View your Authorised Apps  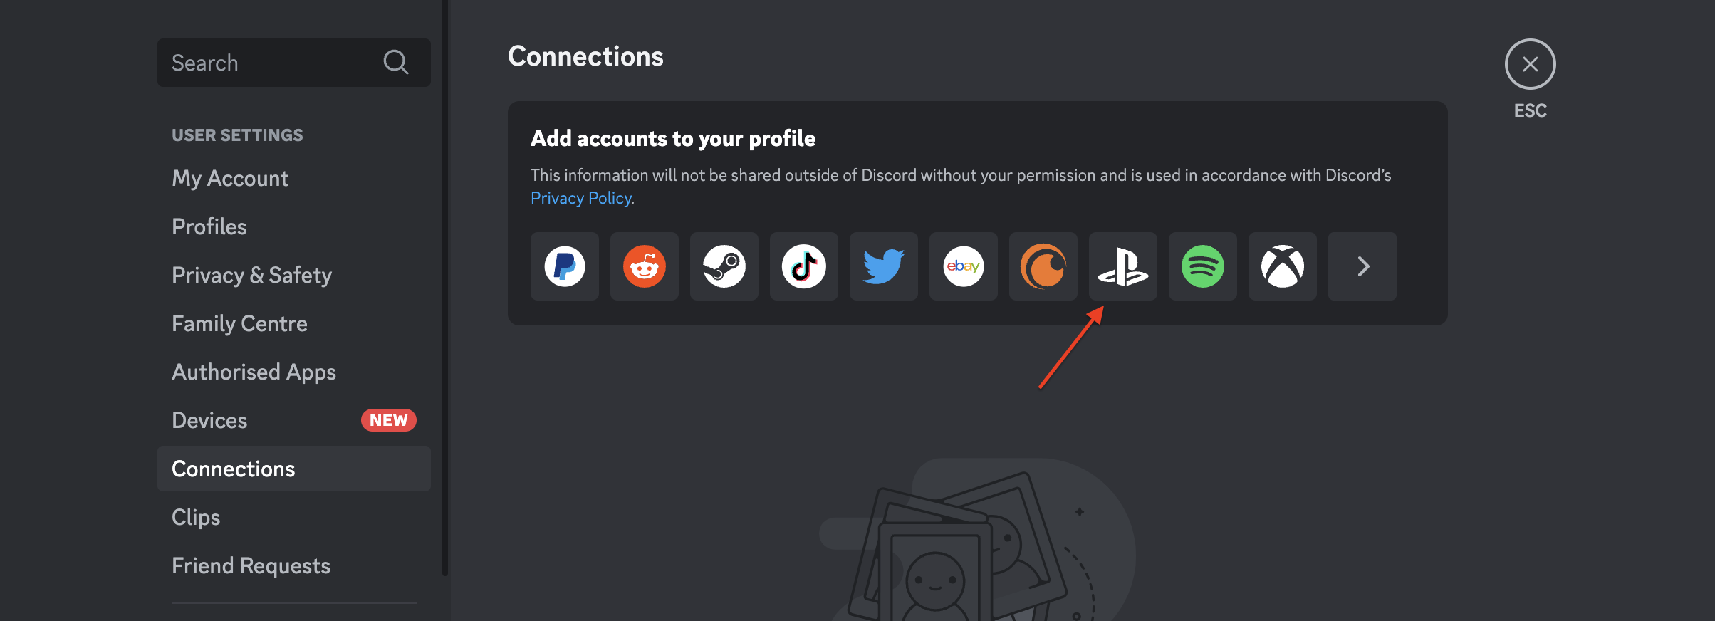click(254, 372)
